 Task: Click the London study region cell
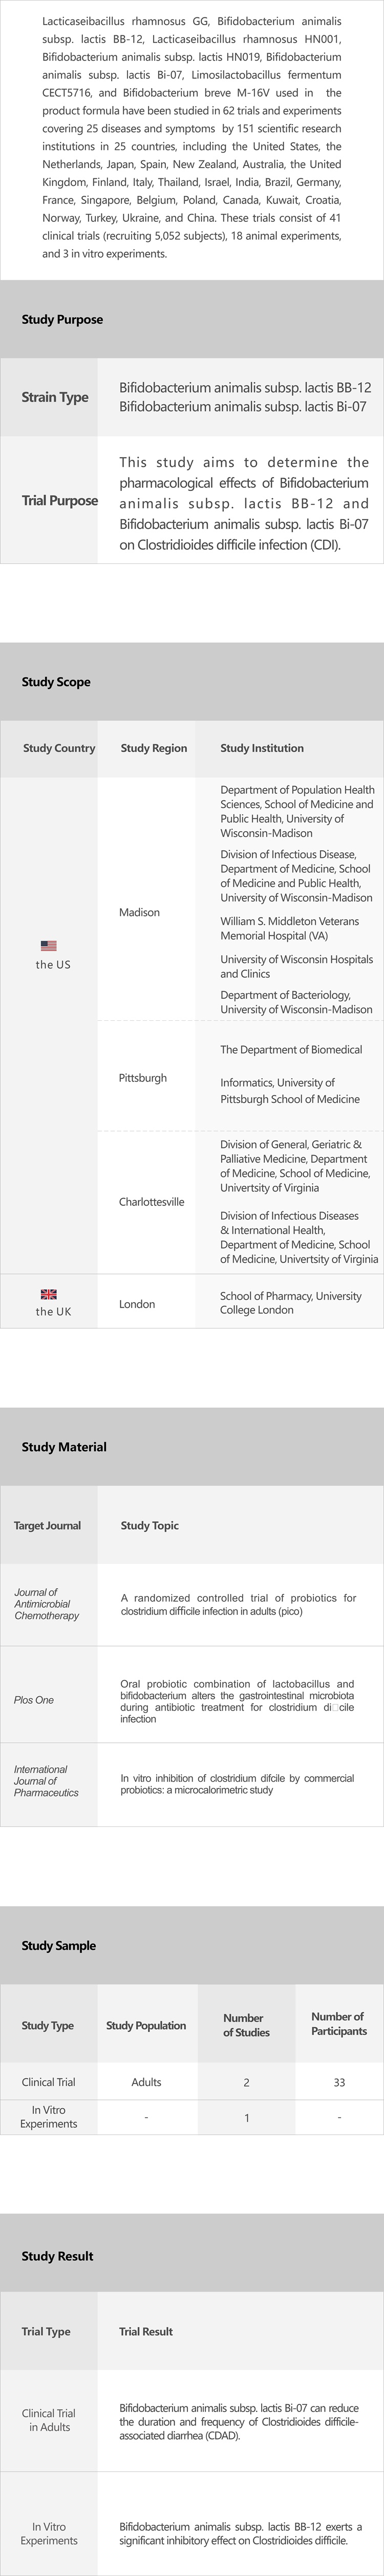coord(137,1304)
